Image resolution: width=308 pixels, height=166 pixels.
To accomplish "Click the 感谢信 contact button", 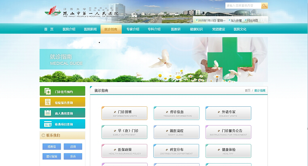I will [x=51, y=147].
